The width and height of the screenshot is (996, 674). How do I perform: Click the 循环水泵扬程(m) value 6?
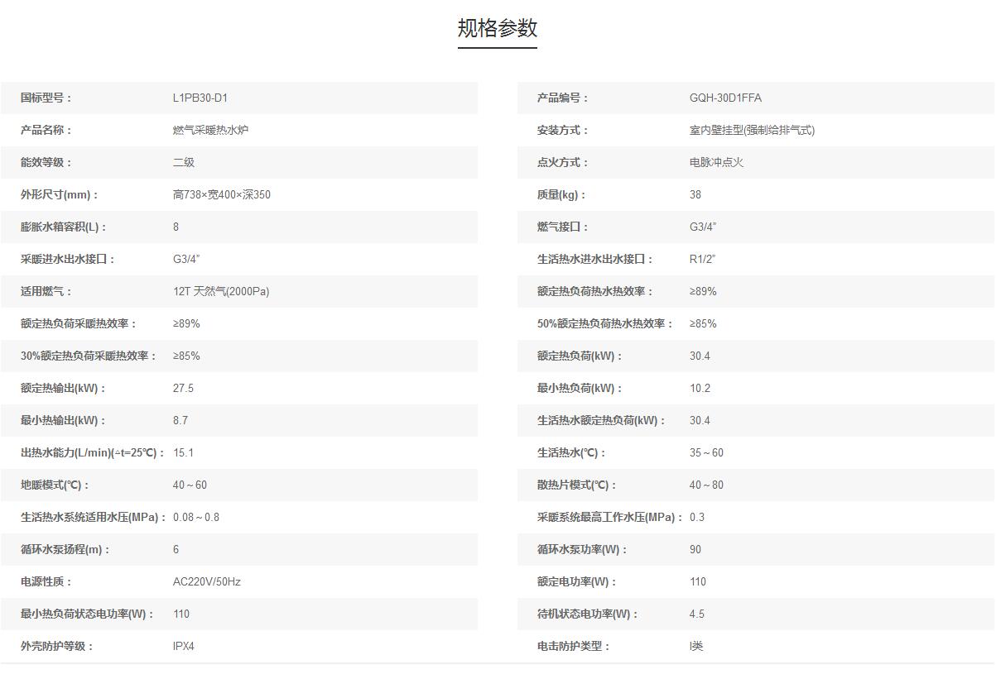pos(176,549)
